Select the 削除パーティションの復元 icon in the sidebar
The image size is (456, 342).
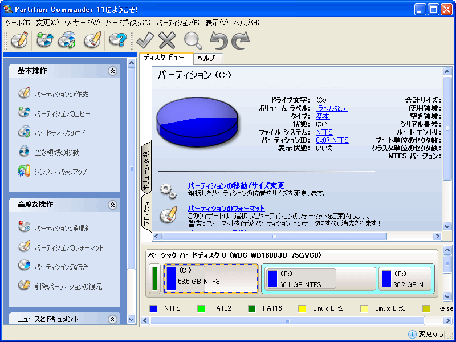tap(24, 285)
